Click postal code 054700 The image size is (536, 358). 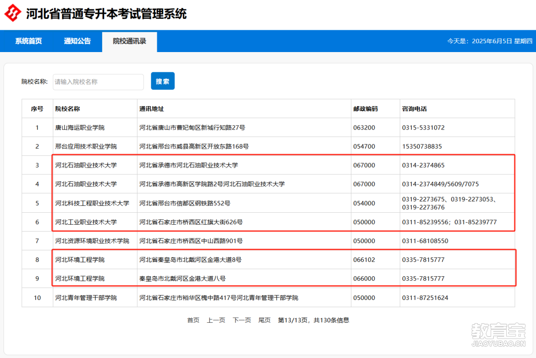point(364,146)
